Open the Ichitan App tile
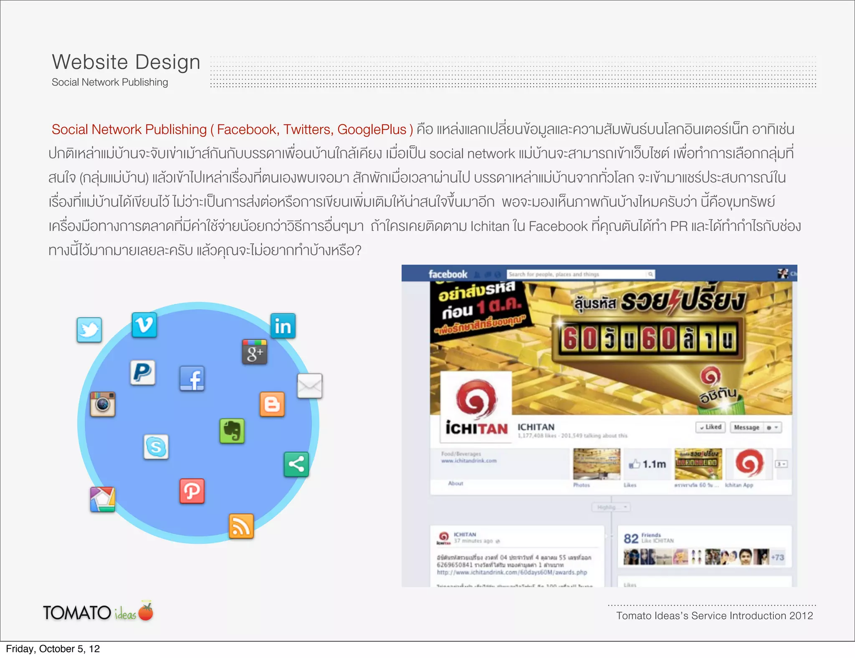The width and height of the screenshot is (855, 658). (x=749, y=464)
